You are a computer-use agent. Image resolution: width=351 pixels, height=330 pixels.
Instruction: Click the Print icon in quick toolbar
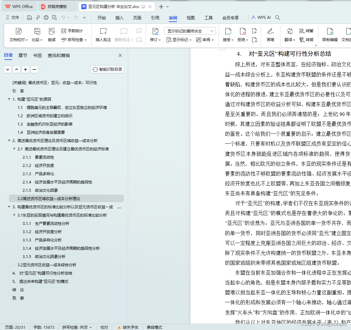tap(46, 18)
